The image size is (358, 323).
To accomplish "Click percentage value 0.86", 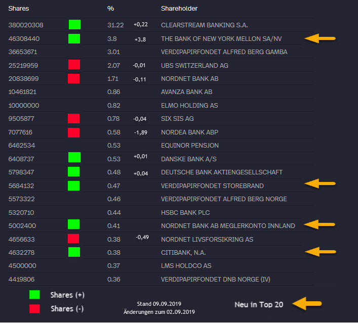I will 114,92.
